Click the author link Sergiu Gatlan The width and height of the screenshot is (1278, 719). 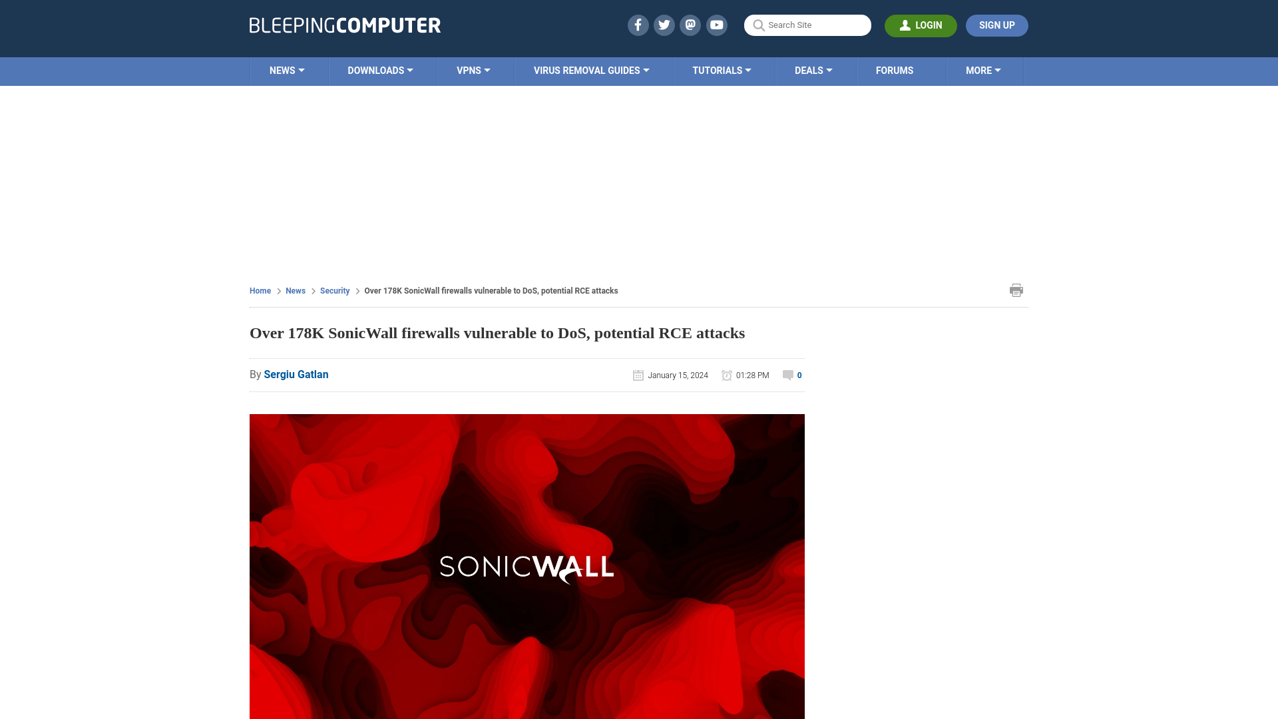(x=296, y=374)
